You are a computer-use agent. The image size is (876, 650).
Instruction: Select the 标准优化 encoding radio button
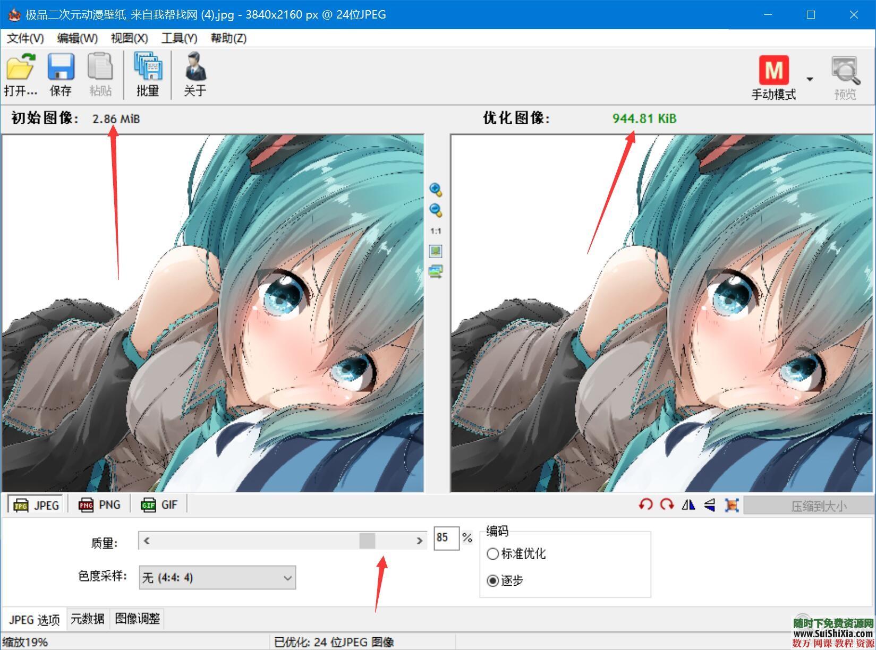click(492, 554)
